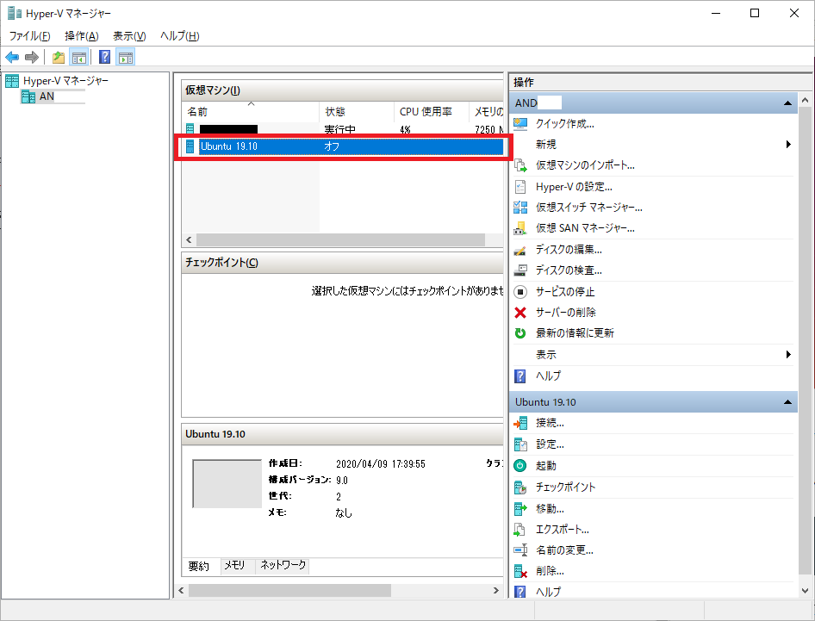This screenshot has height=621, width=815.
Task: Sort by the 状態 column header
Action: click(357, 112)
